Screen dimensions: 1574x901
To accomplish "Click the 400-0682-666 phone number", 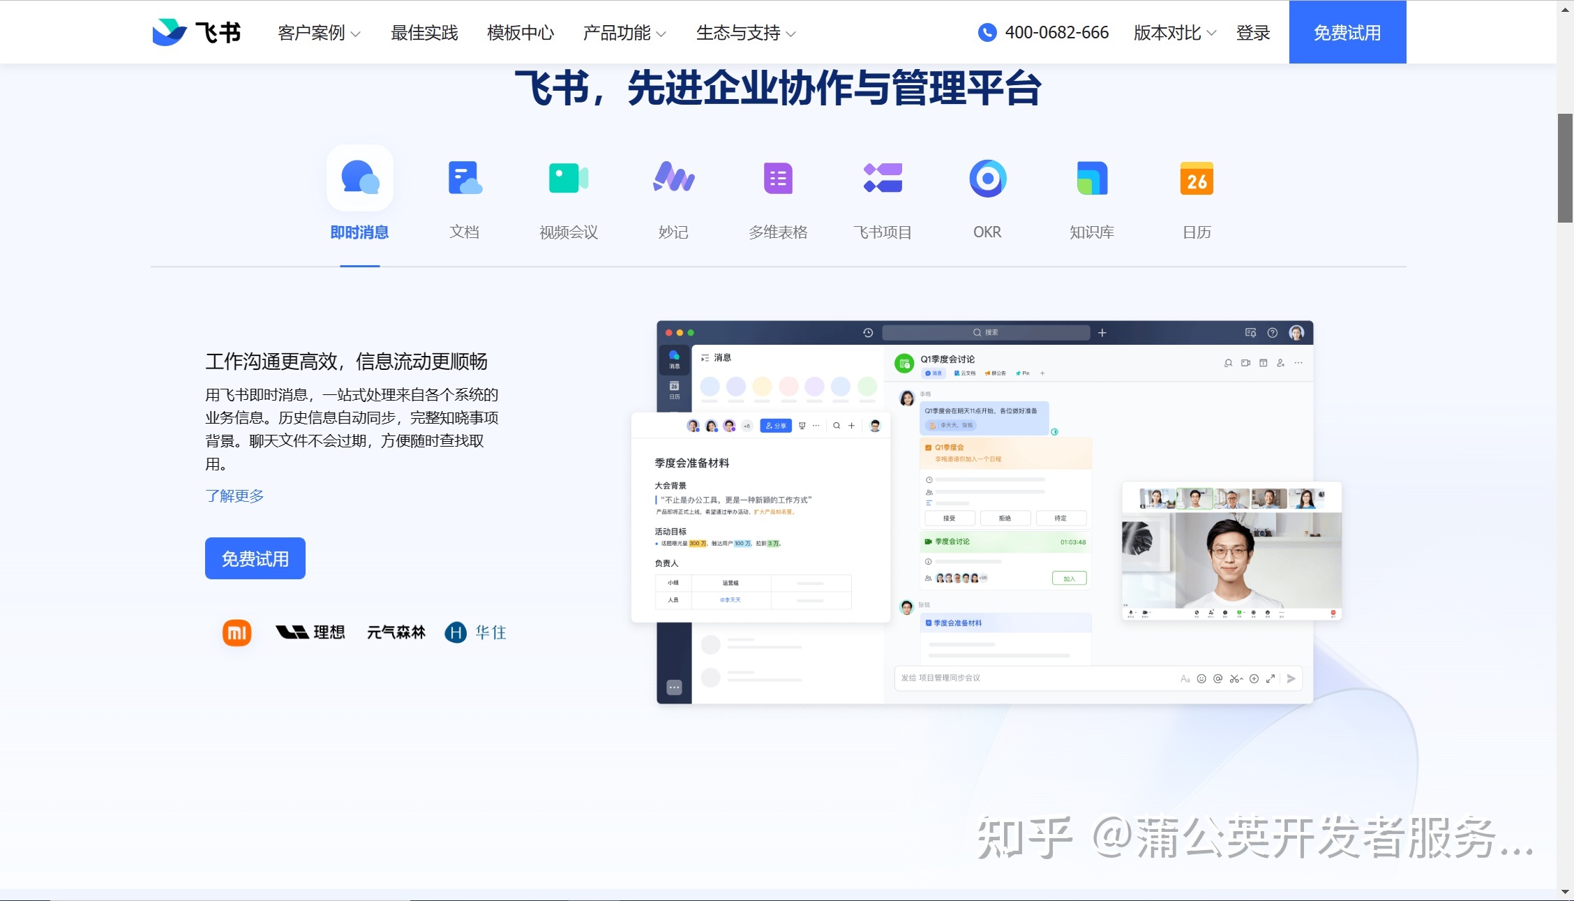I will point(1056,33).
